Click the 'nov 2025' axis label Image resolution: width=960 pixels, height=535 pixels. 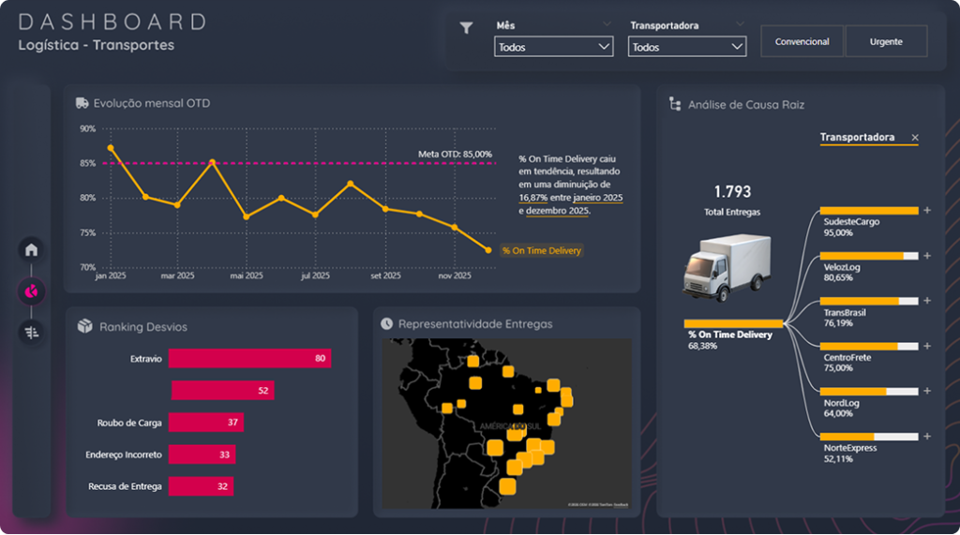455,275
